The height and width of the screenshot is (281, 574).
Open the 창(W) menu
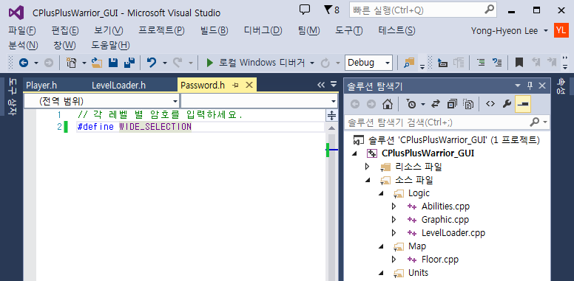pos(64,46)
